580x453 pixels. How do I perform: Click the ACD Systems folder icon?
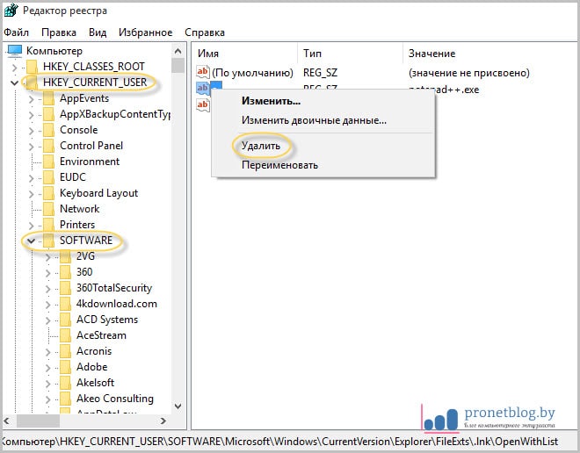click(x=65, y=320)
